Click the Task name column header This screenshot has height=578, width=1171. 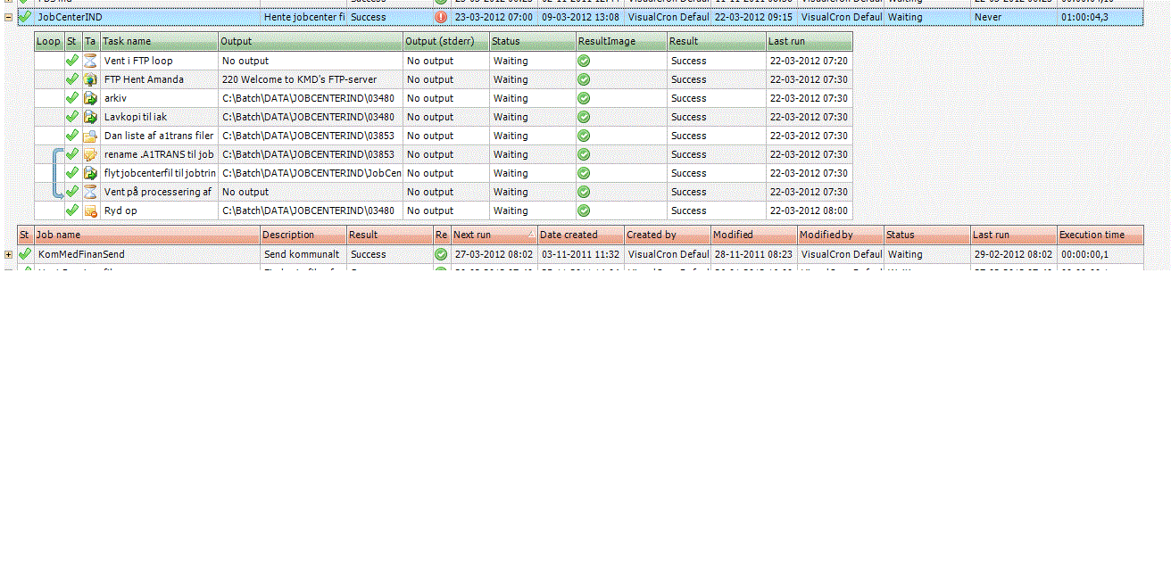[x=159, y=41]
